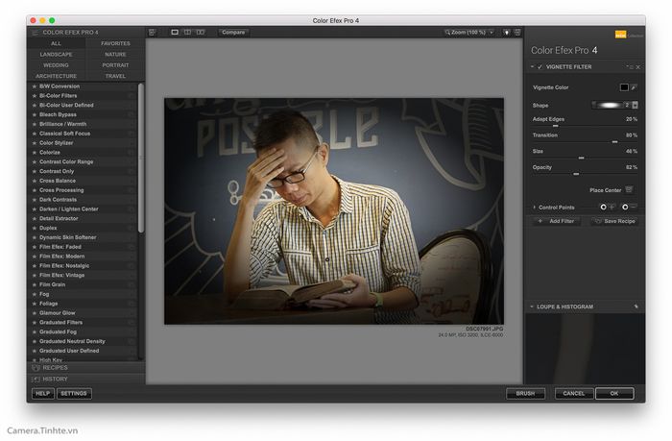Open the HELP button
The height and width of the screenshot is (441, 672).
coord(43,393)
